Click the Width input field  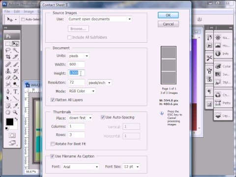tap(76, 64)
